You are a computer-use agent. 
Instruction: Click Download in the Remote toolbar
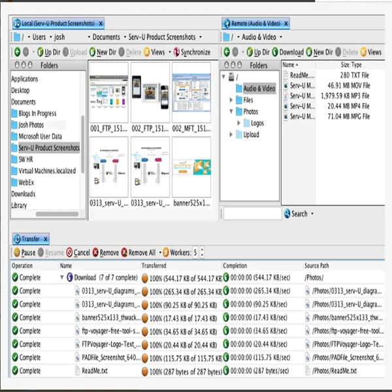287,52
